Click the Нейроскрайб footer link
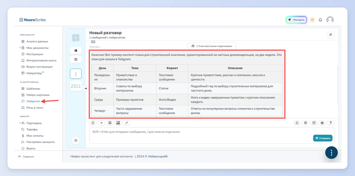 pyautogui.click(x=158, y=156)
